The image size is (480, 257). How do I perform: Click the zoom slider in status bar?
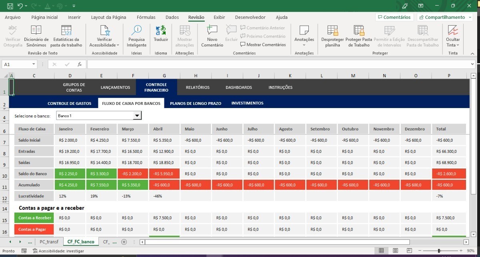(x=439, y=251)
